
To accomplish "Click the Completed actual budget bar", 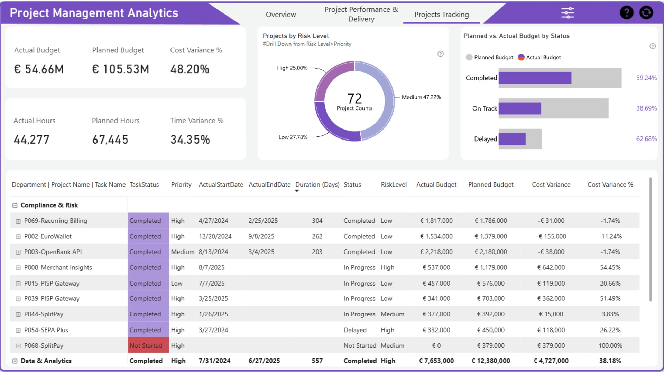I will 535,78.
